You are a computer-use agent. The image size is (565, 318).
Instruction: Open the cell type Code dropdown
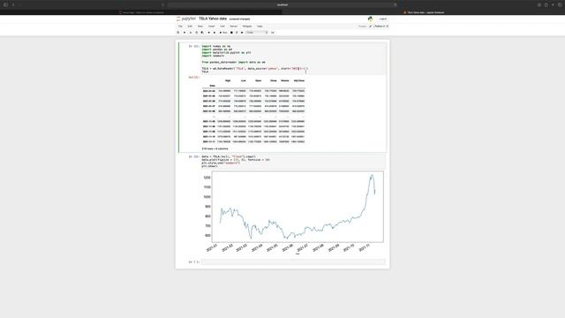(x=257, y=33)
